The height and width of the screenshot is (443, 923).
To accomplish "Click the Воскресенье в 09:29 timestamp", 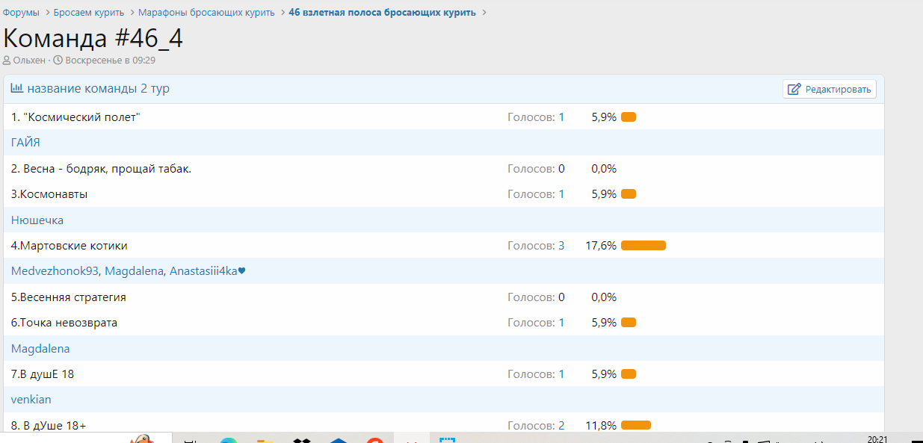I will (110, 60).
